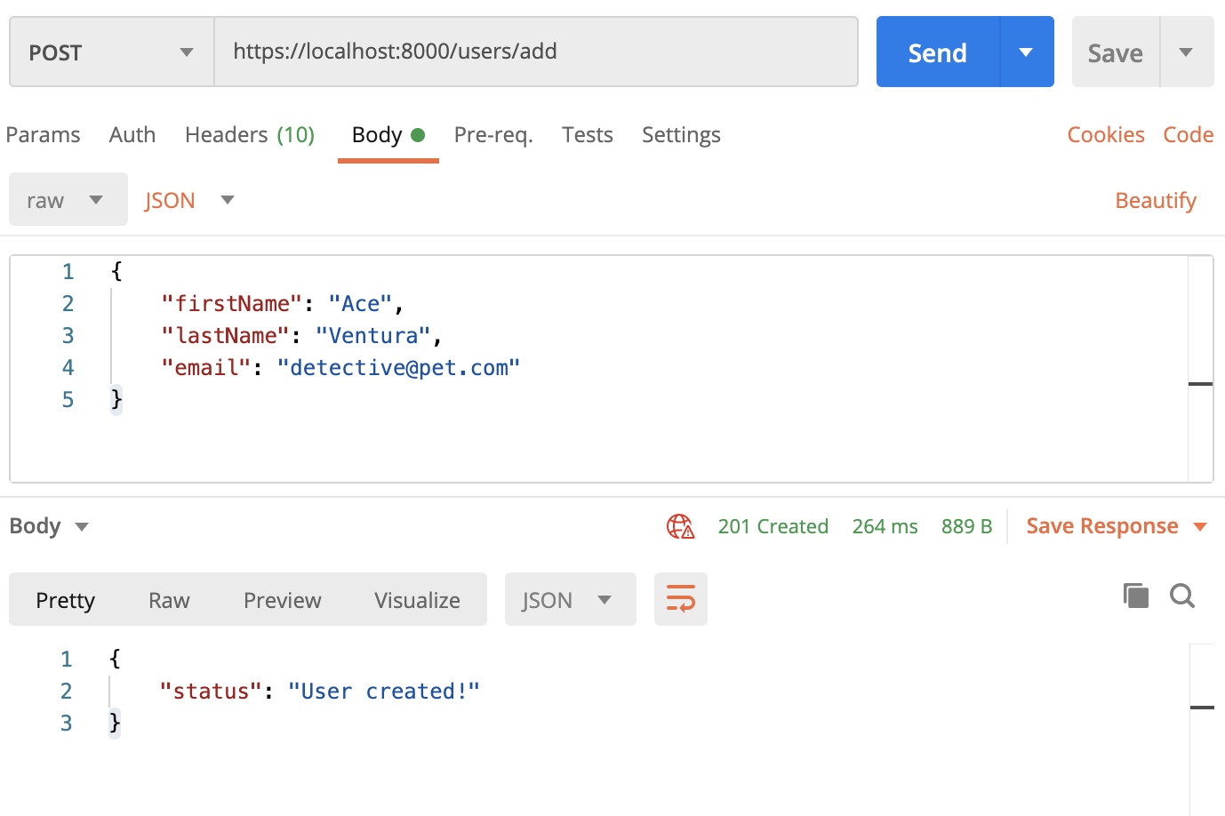The image size is (1225, 816).
Task: Select the Pretty response view
Action: pyautogui.click(x=66, y=600)
